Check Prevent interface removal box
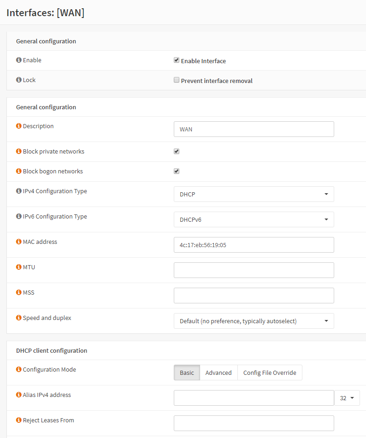Screen dimensions: 366x438 coord(177,80)
